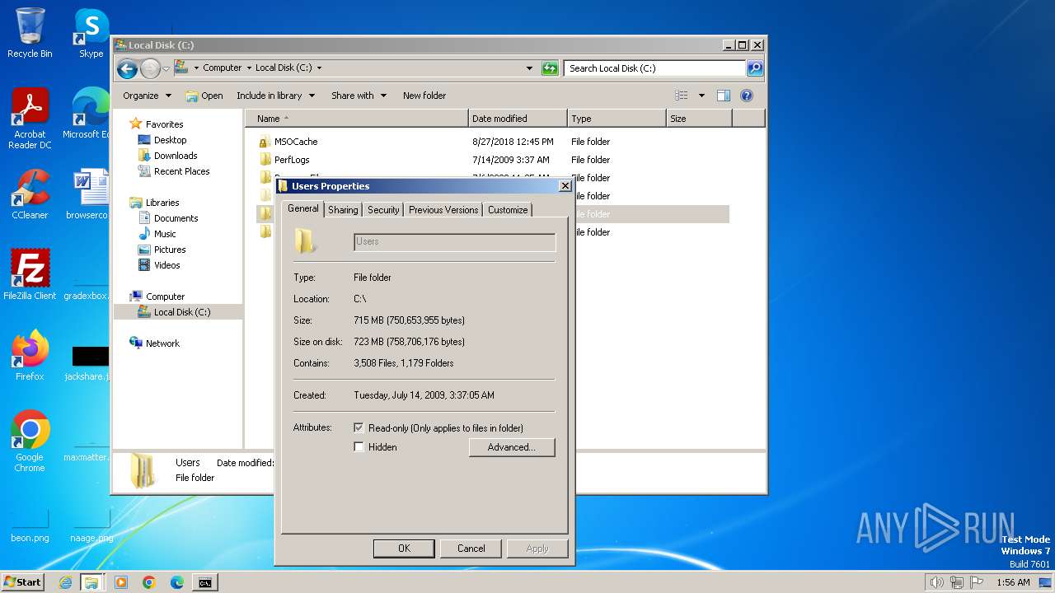The image size is (1055, 593).
Task: Click the taskbar clock showing 1:56 AM
Action: point(1013,582)
